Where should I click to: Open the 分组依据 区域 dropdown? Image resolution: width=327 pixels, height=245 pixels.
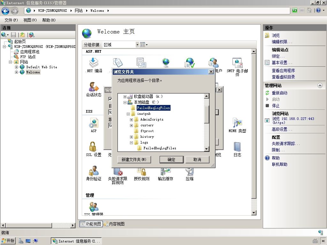click(137, 45)
